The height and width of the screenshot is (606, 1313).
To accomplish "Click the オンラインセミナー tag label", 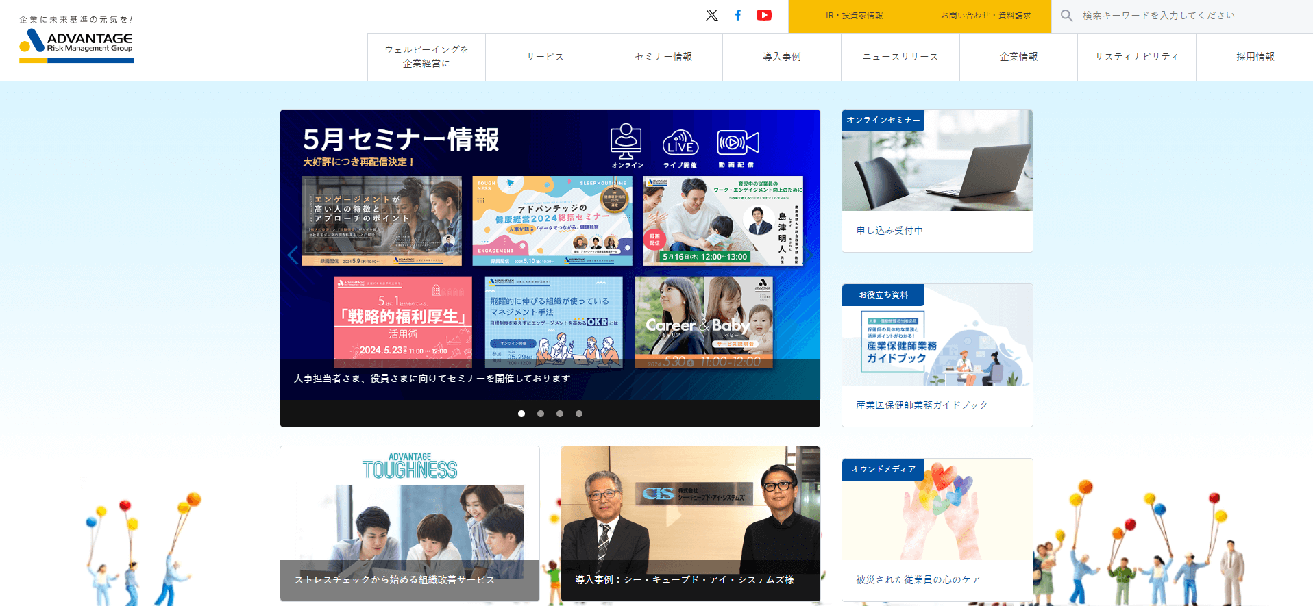I will pos(883,121).
